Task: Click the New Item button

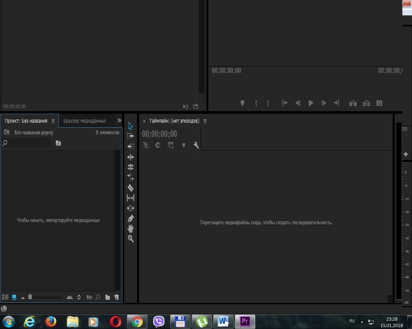Action: pos(116,297)
